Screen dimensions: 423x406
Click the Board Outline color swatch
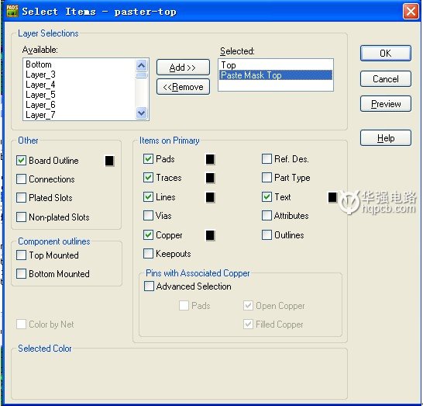tap(109, 161)
